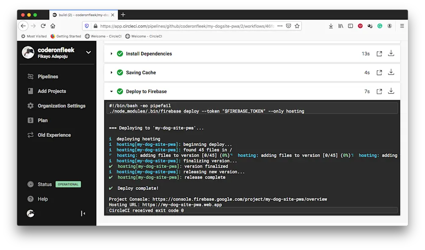
Task: Click the OPERATIONAL status badge
Action: pyautogui.click(x=68, y=184)
